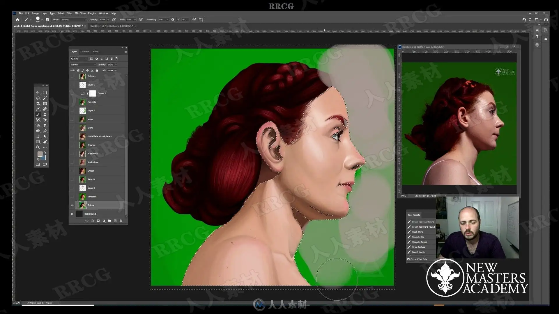Toggle pressure for size

[194, 19]
